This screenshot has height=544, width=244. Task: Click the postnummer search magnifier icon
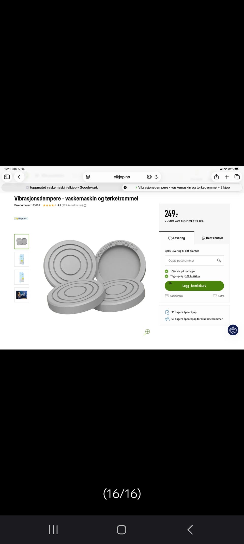[219, 260]
